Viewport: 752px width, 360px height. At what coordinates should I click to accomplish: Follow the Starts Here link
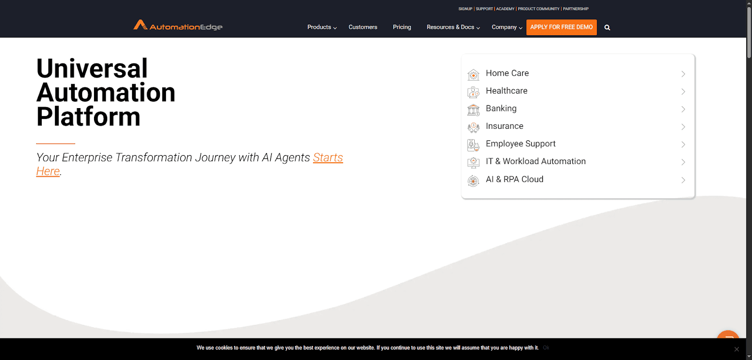coord(328,157)
